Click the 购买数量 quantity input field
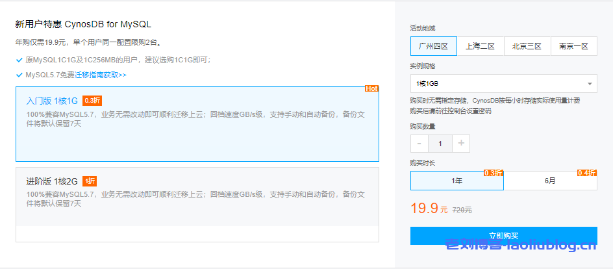 pyautogui.click(x=440, y=144)
